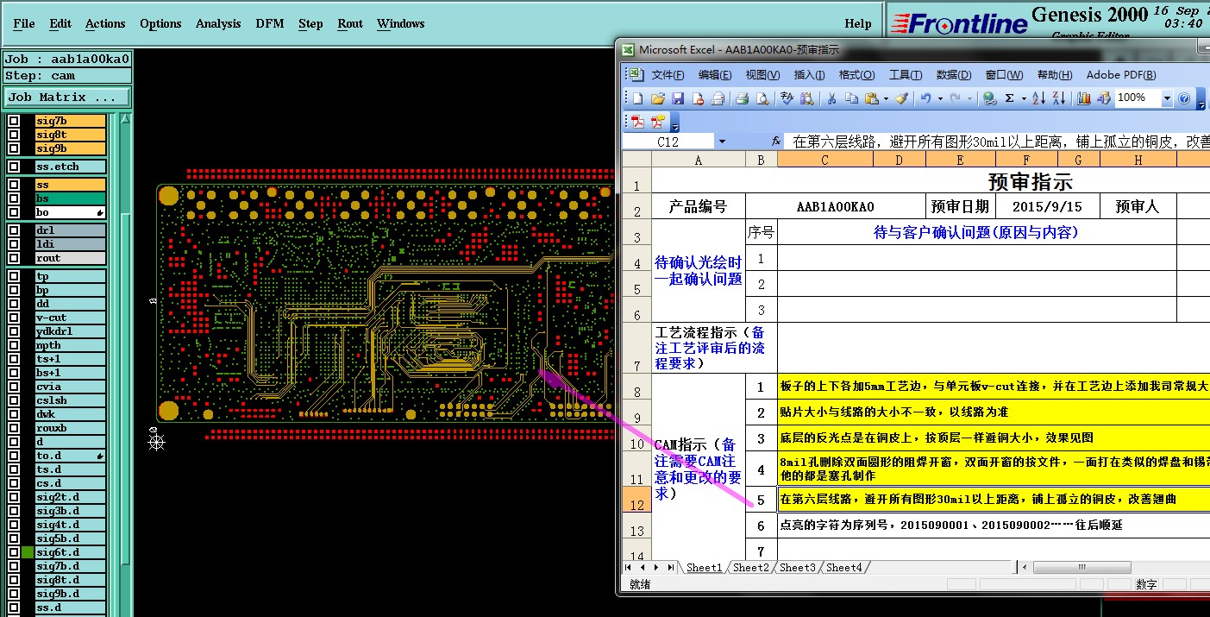Click the Print icon in Excel toolbar
Screen dimensions: 1210x617
[x=743, y=98]
